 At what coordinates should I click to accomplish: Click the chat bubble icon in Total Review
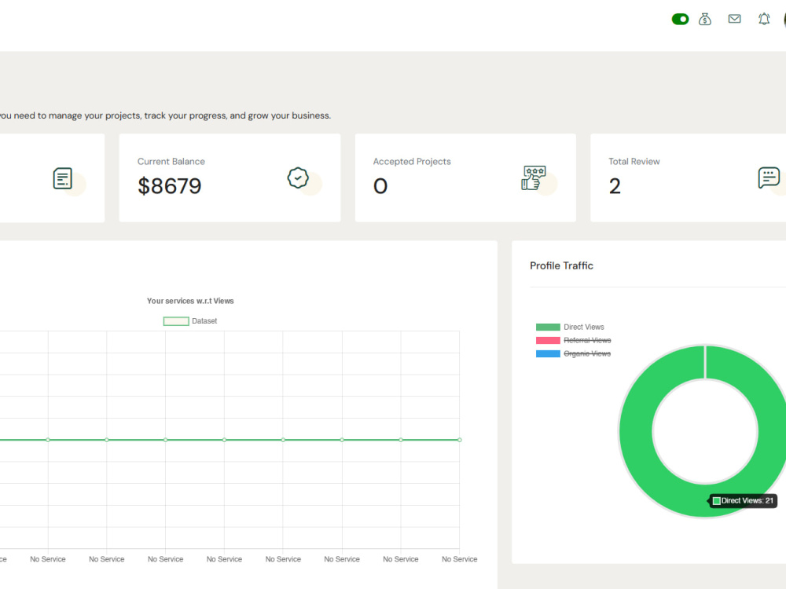(769, 177)
